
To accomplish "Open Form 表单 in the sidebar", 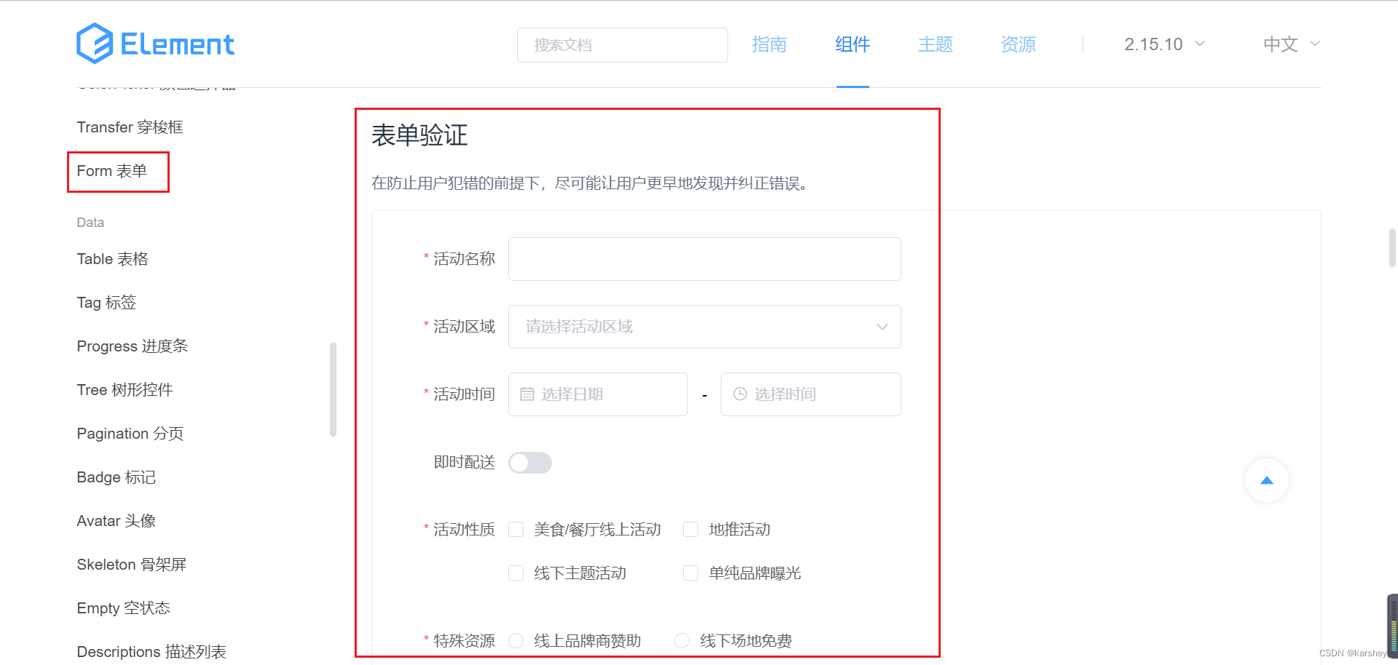I will (x=111, y=171).
